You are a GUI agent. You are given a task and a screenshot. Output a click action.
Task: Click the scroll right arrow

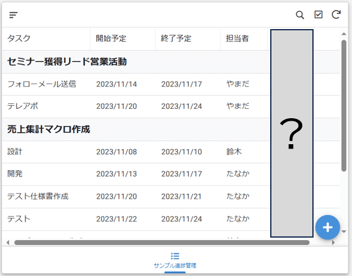tap(333, 243)
